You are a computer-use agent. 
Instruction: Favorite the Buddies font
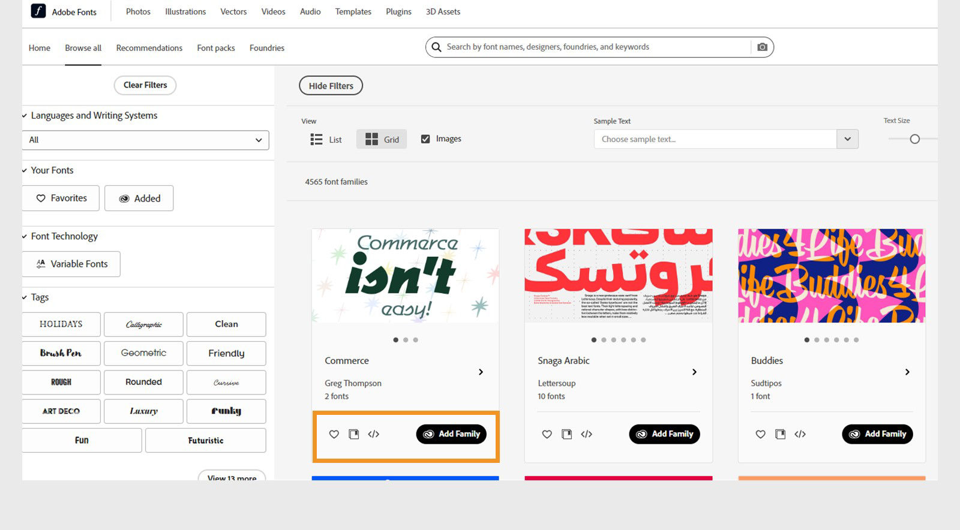[761, 434]
